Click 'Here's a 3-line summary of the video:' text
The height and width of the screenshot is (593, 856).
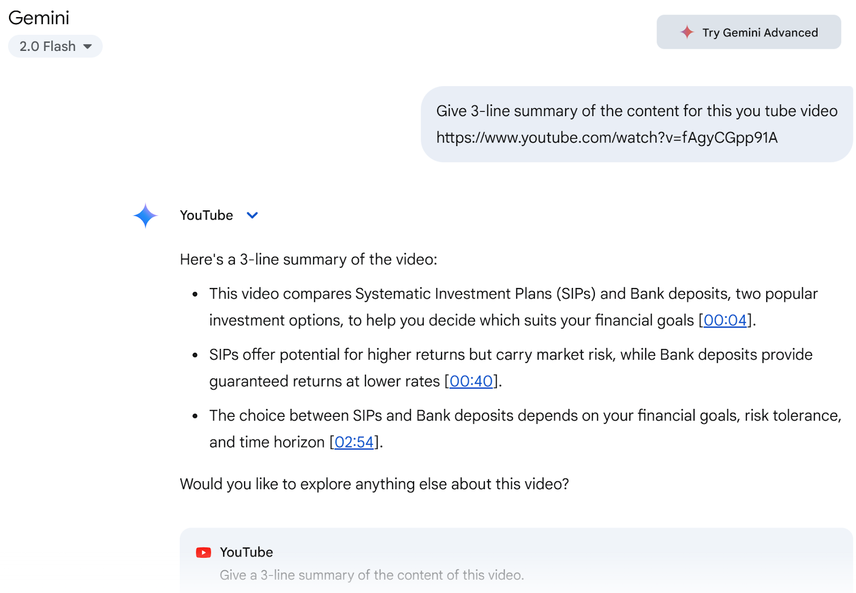point(309,260)
